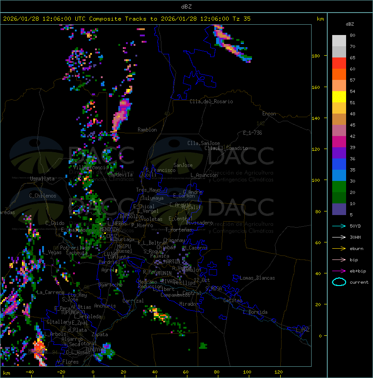Click the white 30HM arrow in legend
The height and width of the screenshot is (378, 373).
[x=339, y=237]
